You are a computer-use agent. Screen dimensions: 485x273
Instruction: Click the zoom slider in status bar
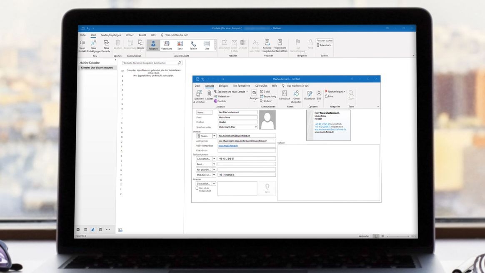click(x=397, y=236)
